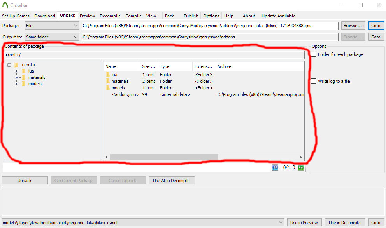Click the materials folder icon in the tree
Viewport: 386px width, 228px height.
point(24,77)
